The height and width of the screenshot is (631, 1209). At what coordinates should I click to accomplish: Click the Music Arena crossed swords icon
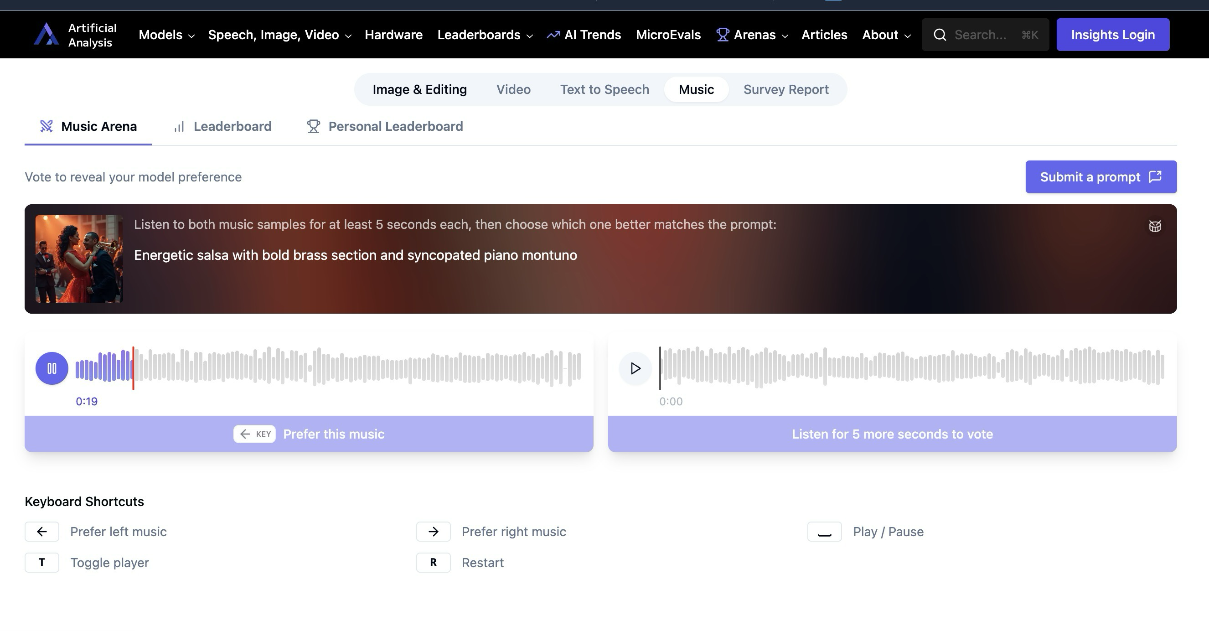coord(46,126)
